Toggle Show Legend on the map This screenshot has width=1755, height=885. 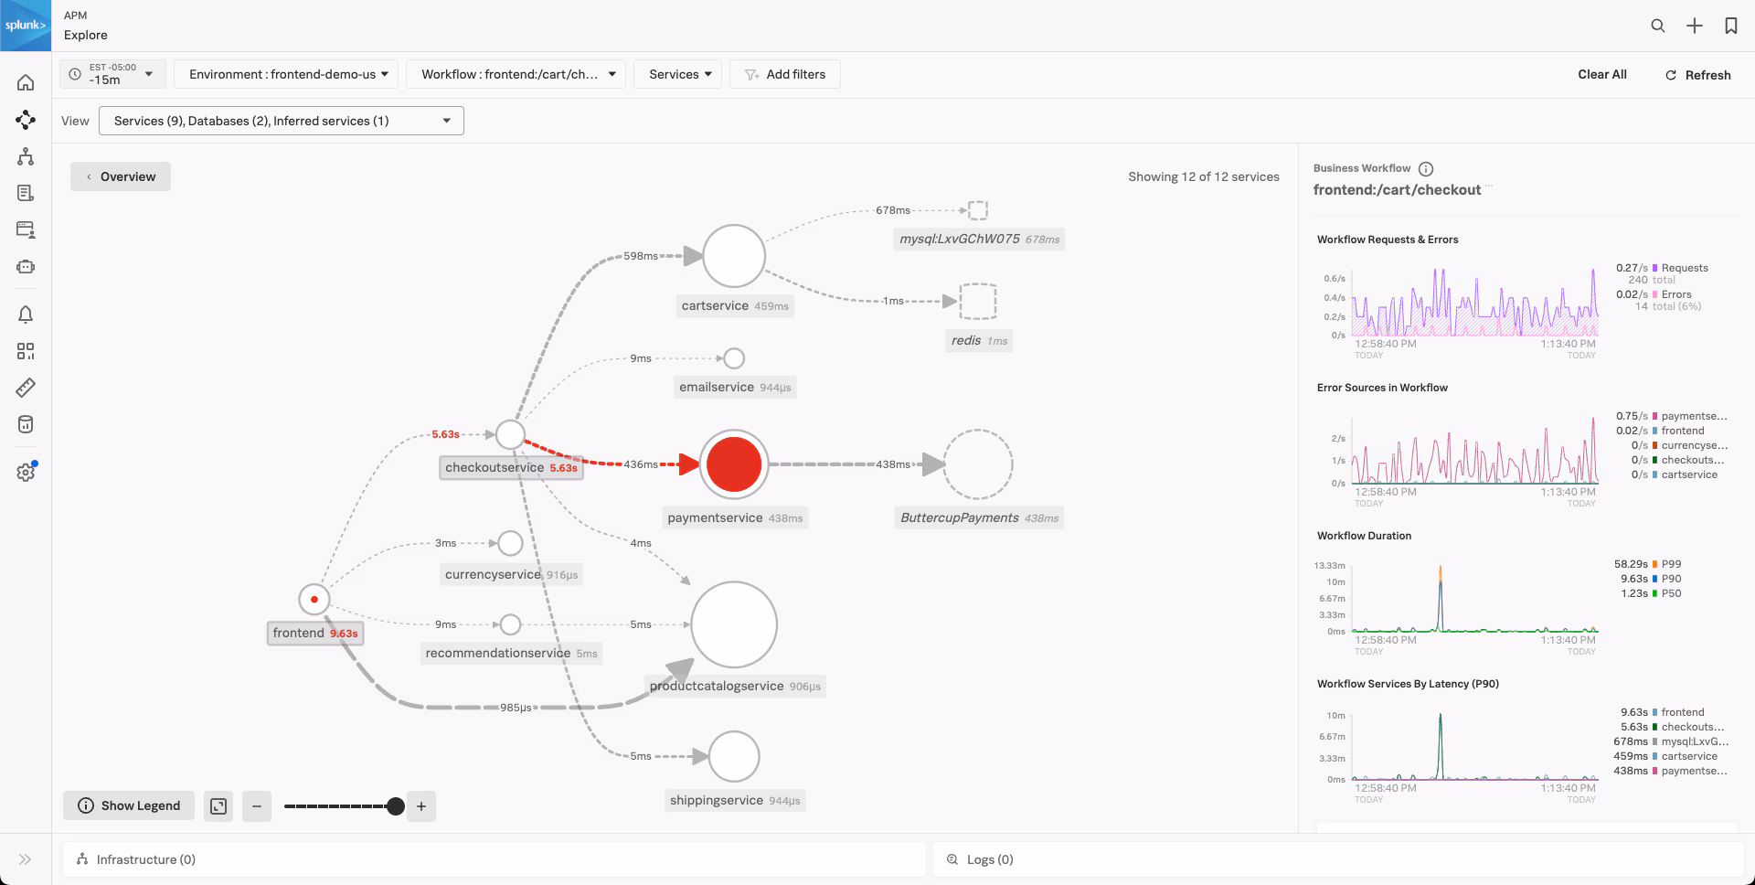pyautogui.click(x=129, y=806)
